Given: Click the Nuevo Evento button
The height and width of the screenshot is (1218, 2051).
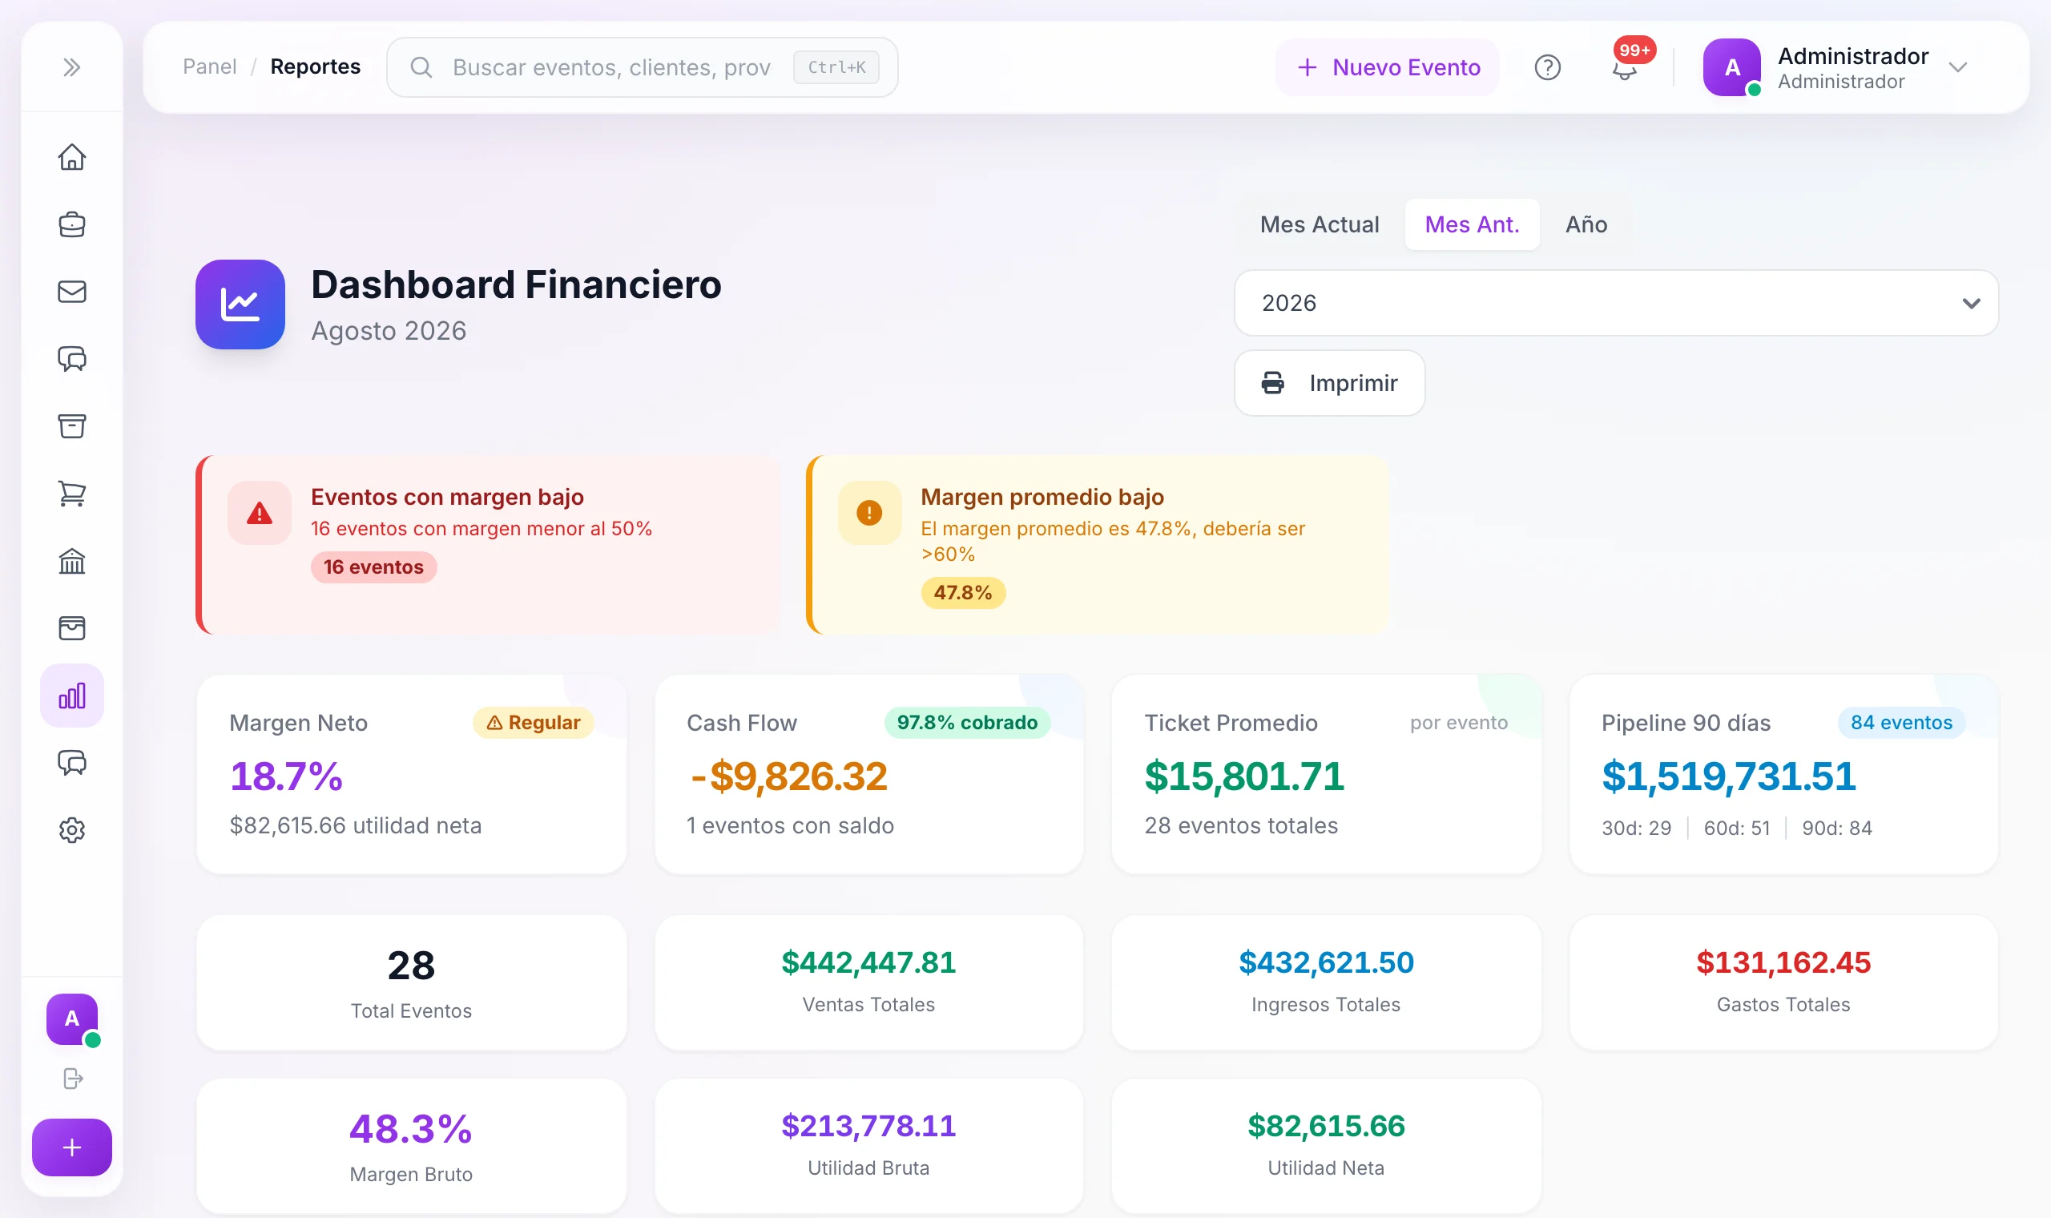Looking at the screenshot, I should pyautogui.click(x=1388, y=67).
